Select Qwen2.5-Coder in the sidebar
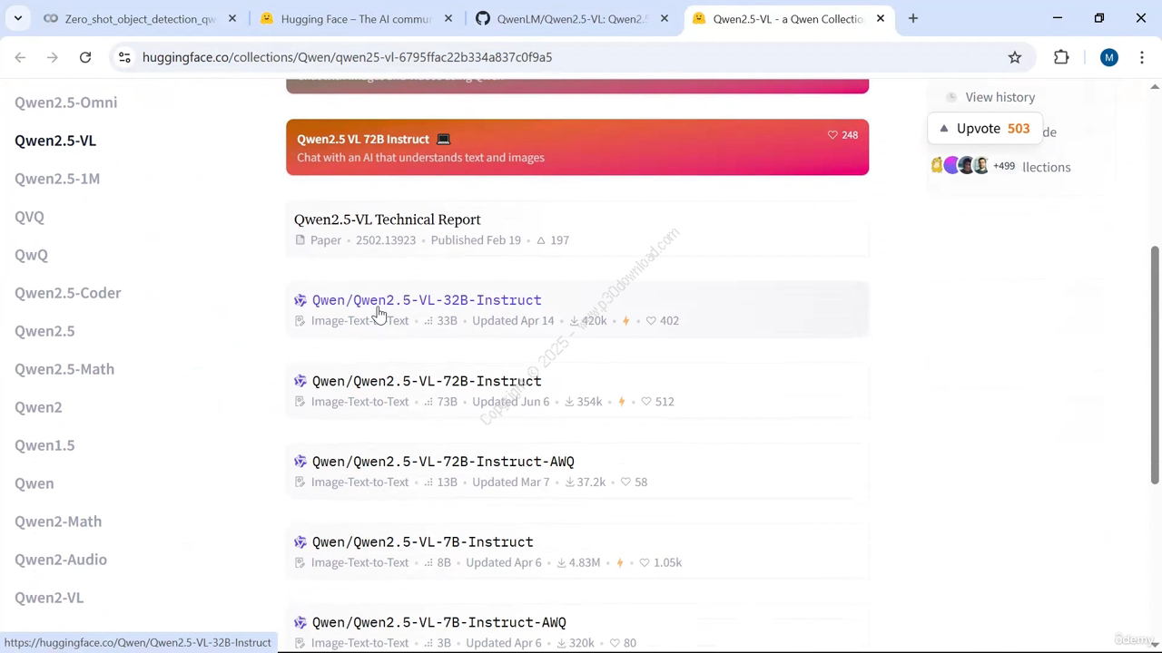Image resolution: width=1162 pixels, height=653 pixels. [x=67, y=293]
